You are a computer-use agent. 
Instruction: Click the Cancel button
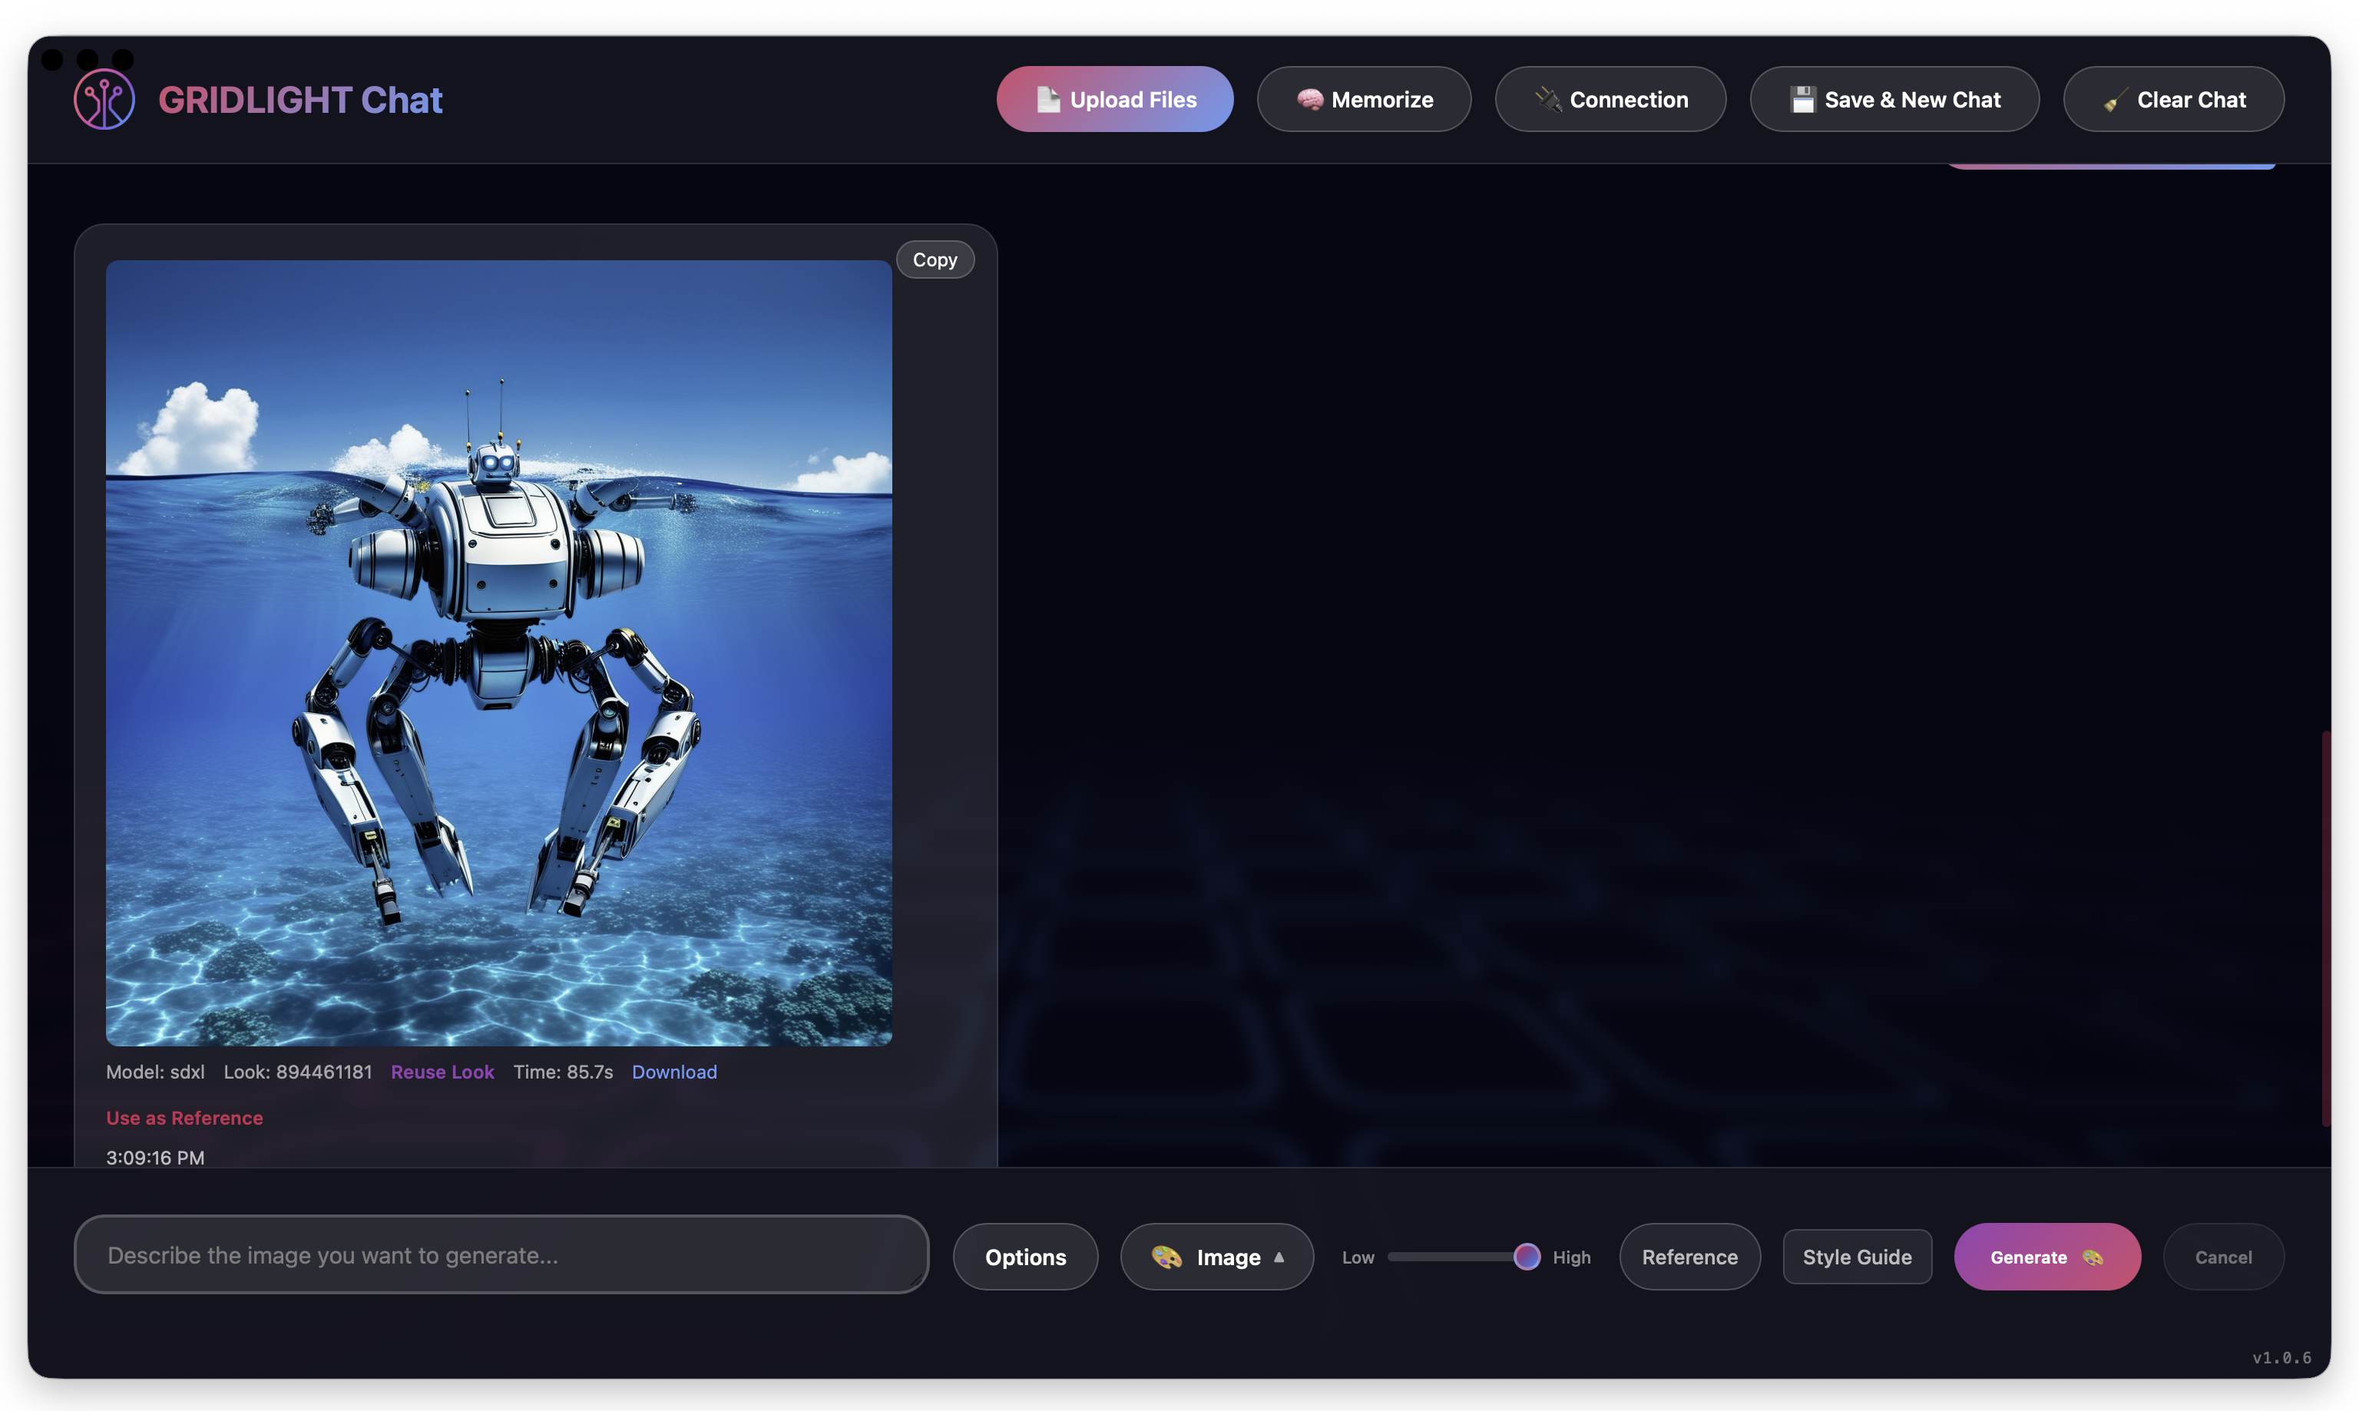[x=2223, y=1256]
